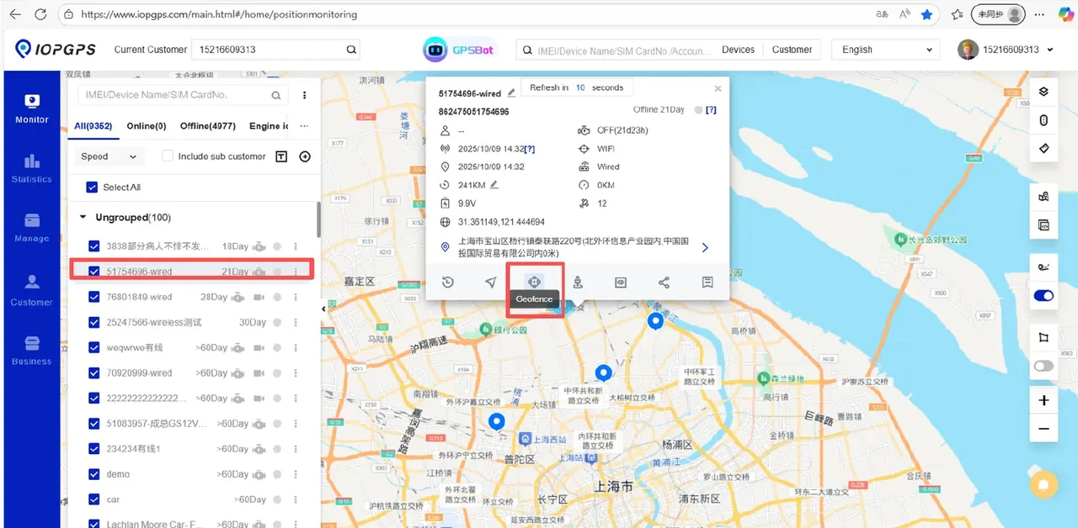Open the Statistics section in sidebar

[32, 168]
